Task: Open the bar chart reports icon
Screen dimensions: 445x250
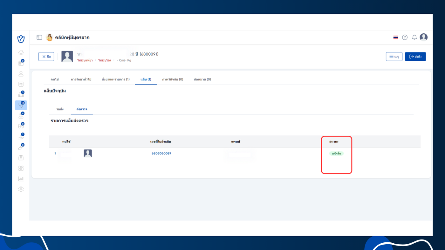Action: [21, 179]
